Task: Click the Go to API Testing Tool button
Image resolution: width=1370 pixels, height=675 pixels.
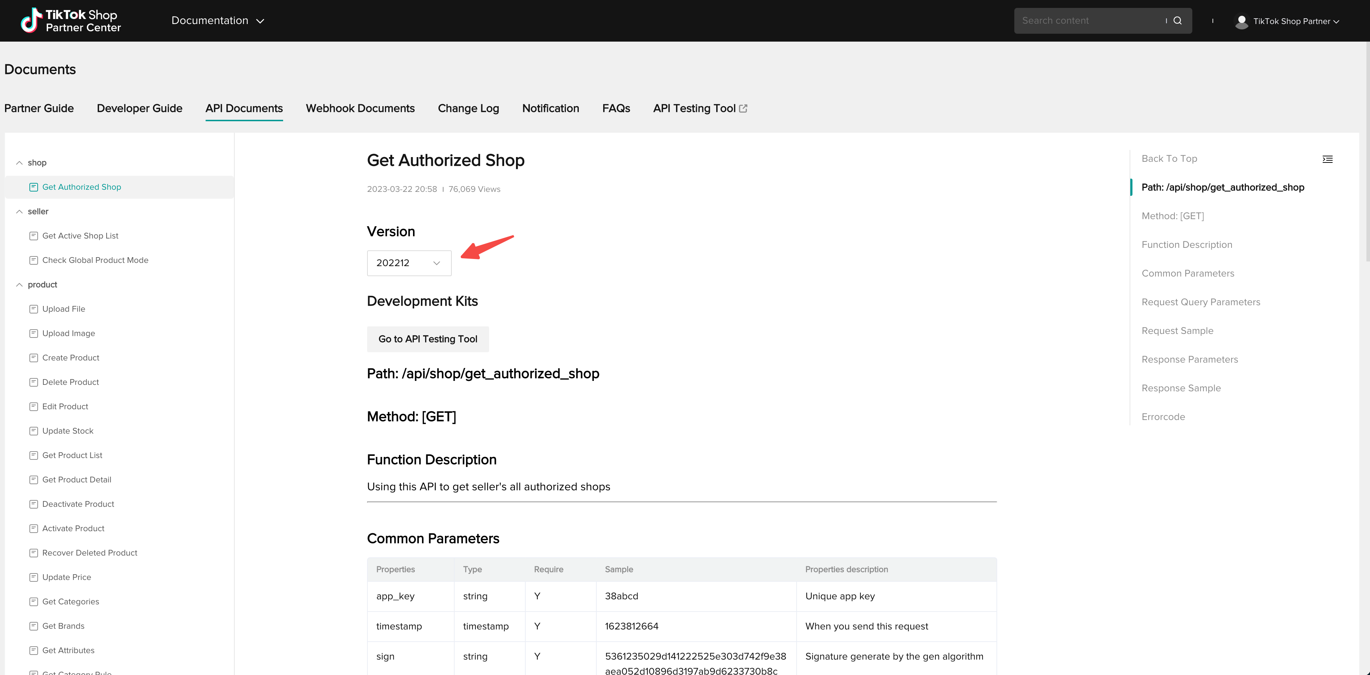Action: click(x=428, y=339)
